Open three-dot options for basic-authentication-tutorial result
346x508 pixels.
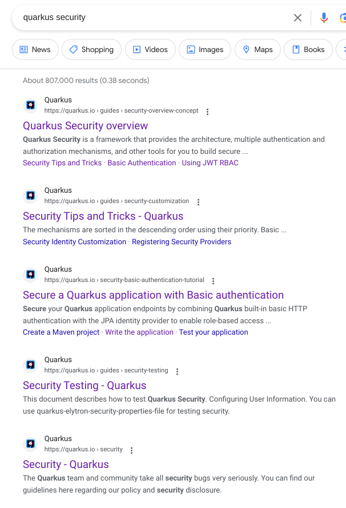pos(213,281)
